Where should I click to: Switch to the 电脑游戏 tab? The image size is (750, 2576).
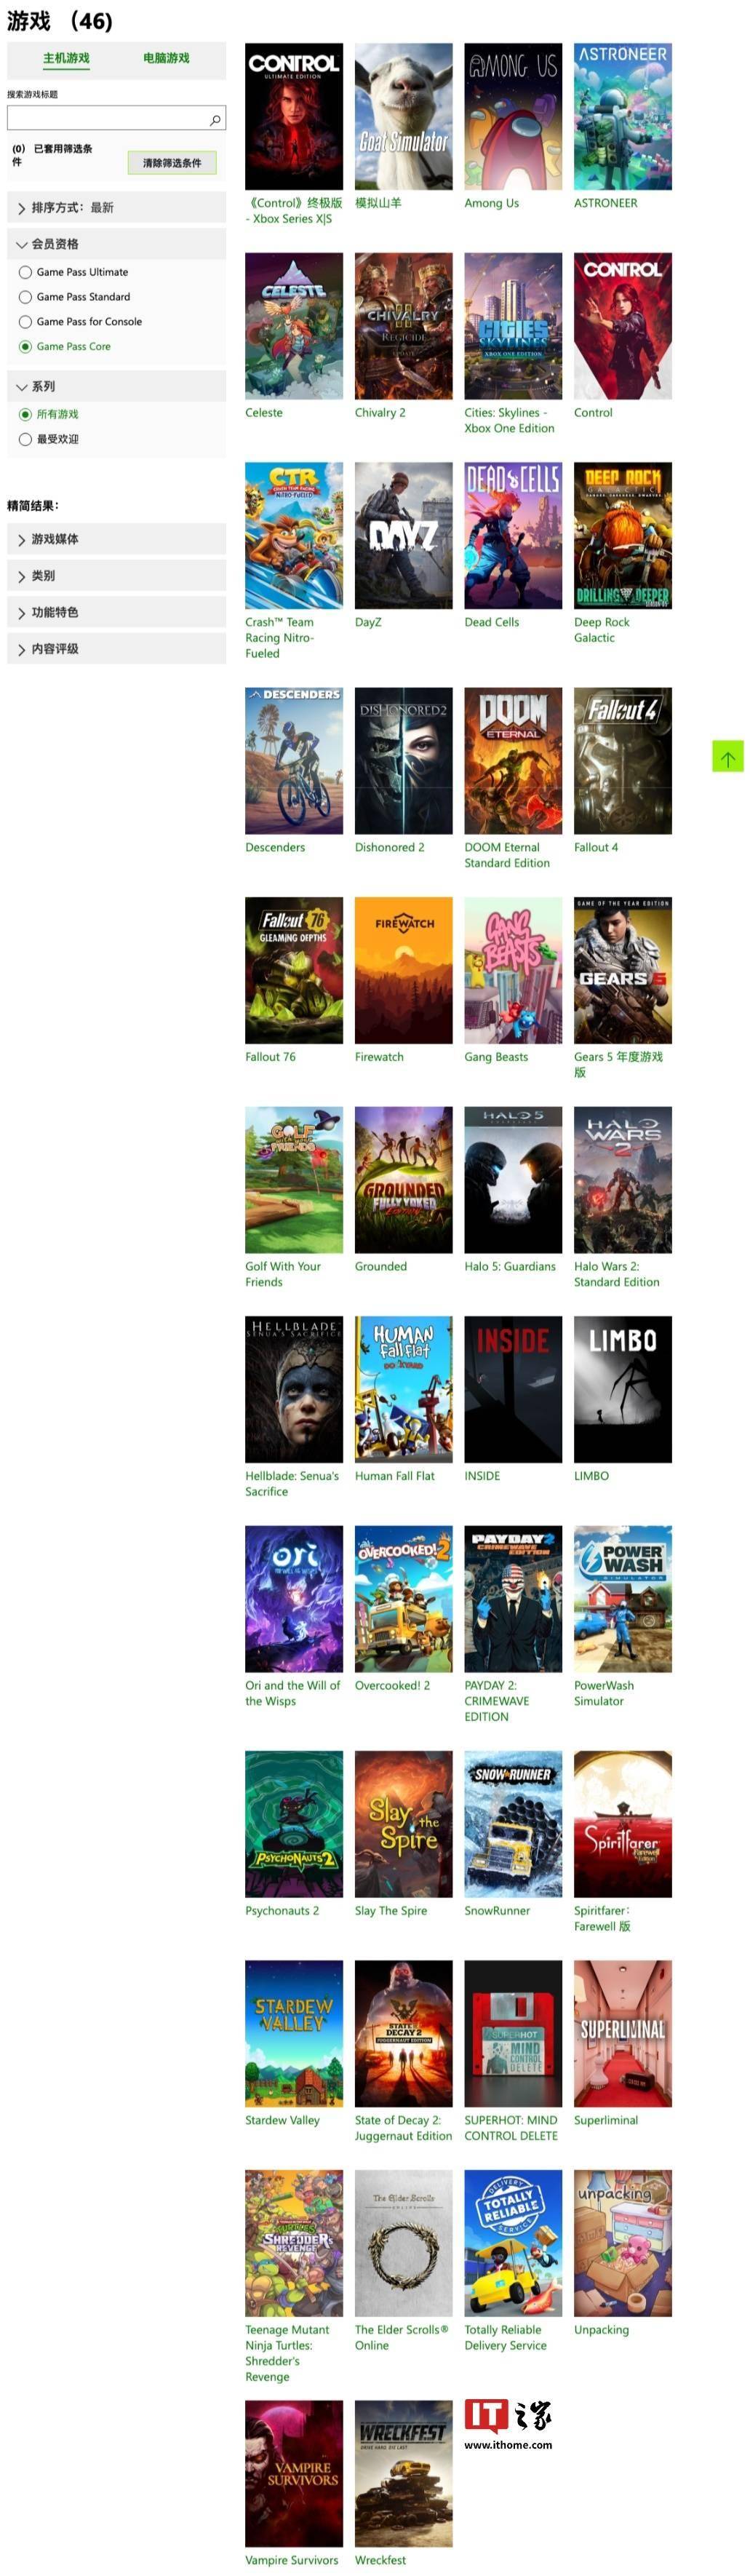(166, 58)
